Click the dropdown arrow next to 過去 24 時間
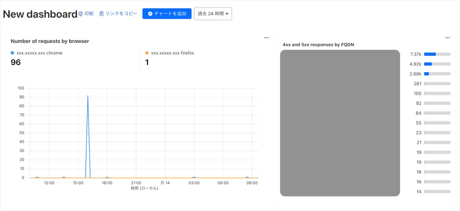This screenshot has width=460, height=211. pos(227,14)
